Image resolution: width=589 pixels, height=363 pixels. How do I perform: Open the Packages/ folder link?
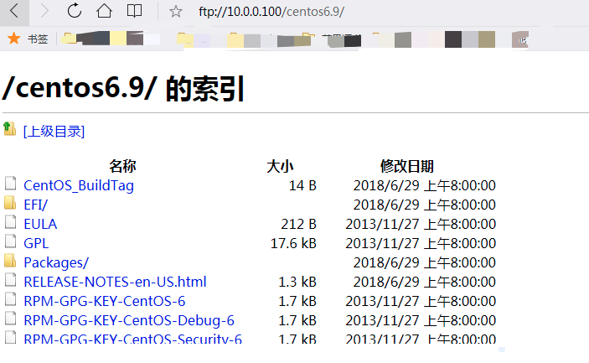pyautogui.click(x=56, y=262)
